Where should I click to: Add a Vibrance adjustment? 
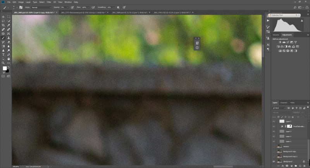coord(296,42)
